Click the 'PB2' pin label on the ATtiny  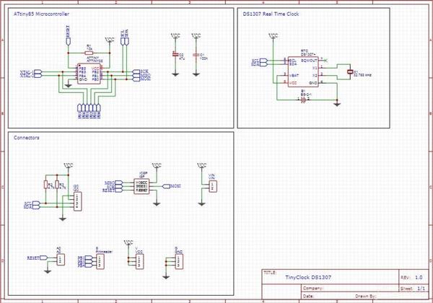[95, 71]
